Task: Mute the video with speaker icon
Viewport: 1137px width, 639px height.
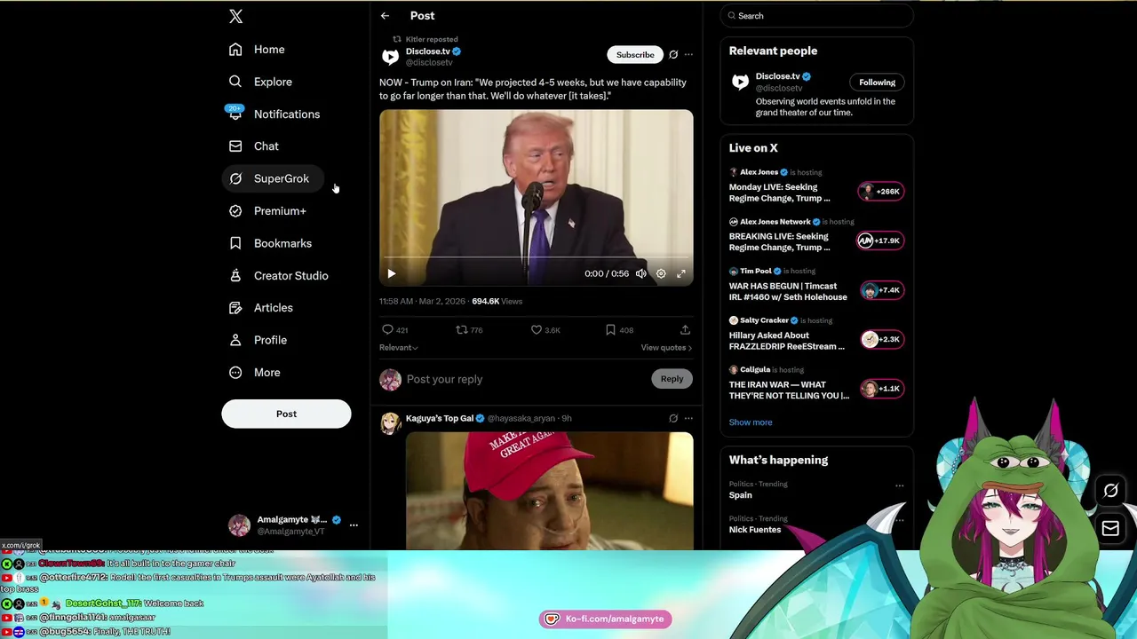Action: [x=640, y=273]
